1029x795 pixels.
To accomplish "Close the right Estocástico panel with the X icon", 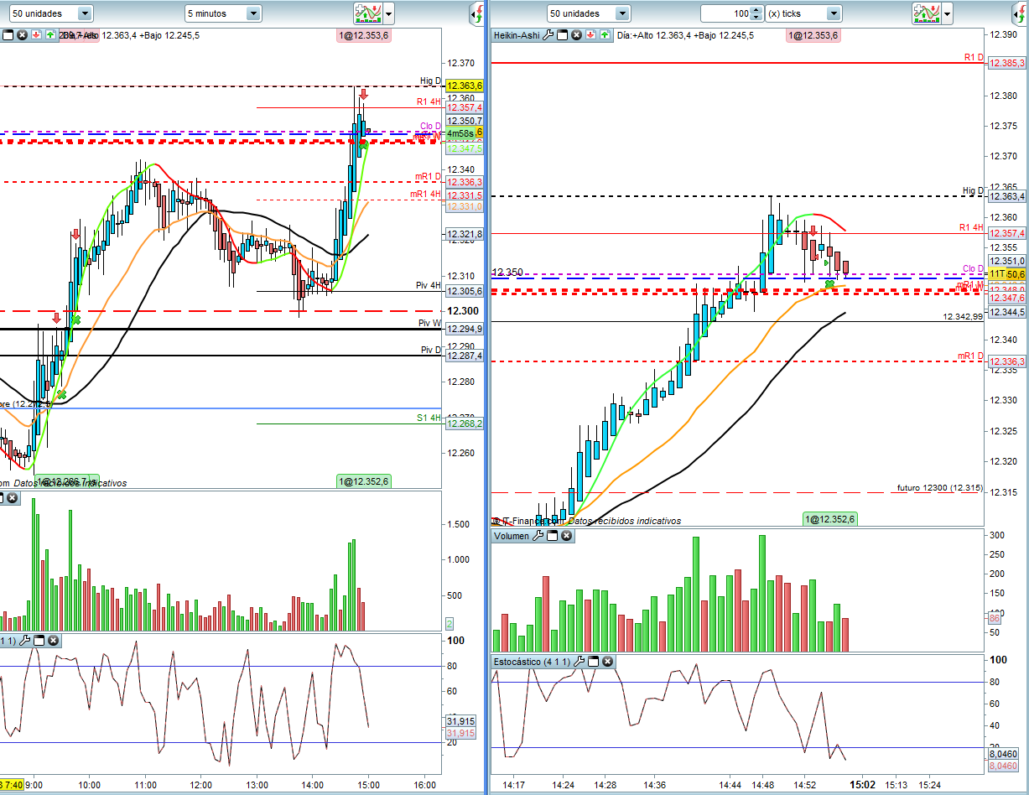I will coord(608,662).
